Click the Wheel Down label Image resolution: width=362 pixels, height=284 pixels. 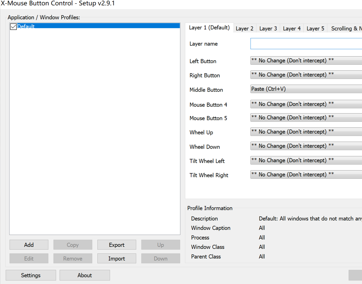[205, 147]
